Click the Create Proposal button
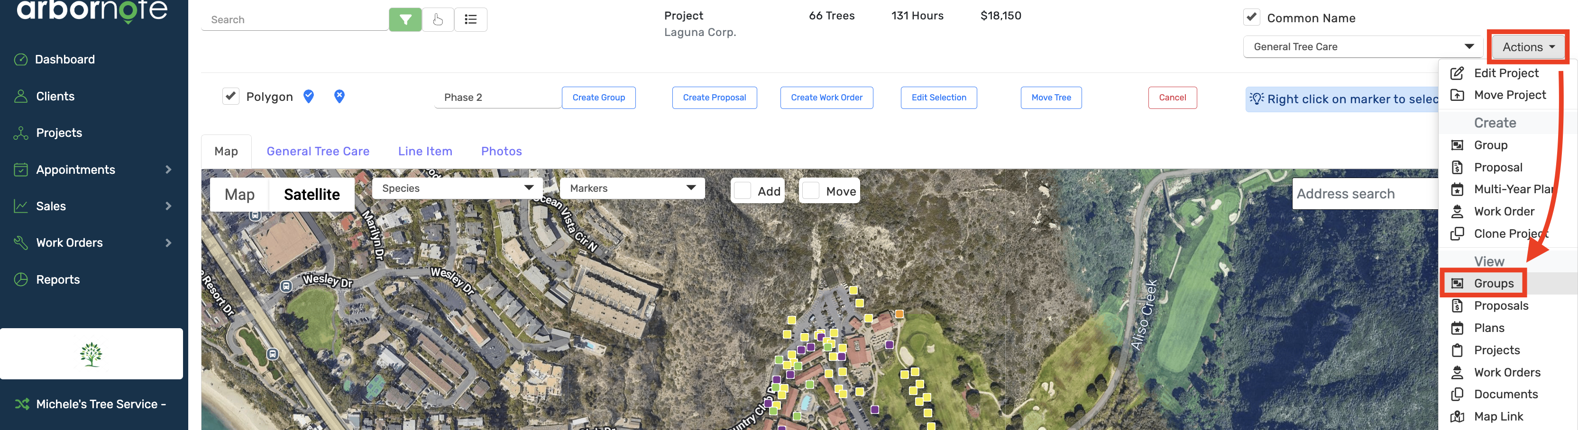This screenshot has height=430, width=1578. (x=714, y=98)
